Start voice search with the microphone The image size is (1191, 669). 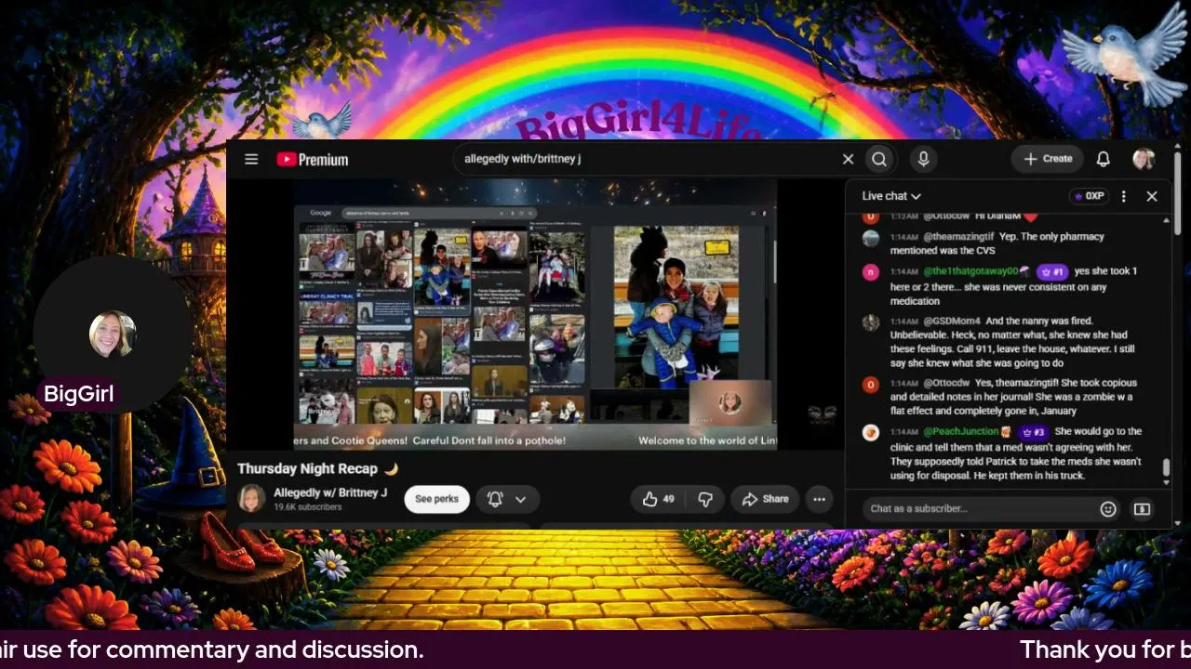click(x=923, y=159)
